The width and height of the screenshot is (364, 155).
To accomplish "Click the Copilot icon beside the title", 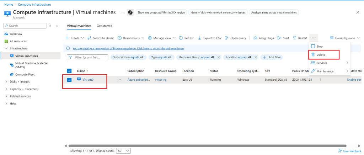I will click(130, 12).
